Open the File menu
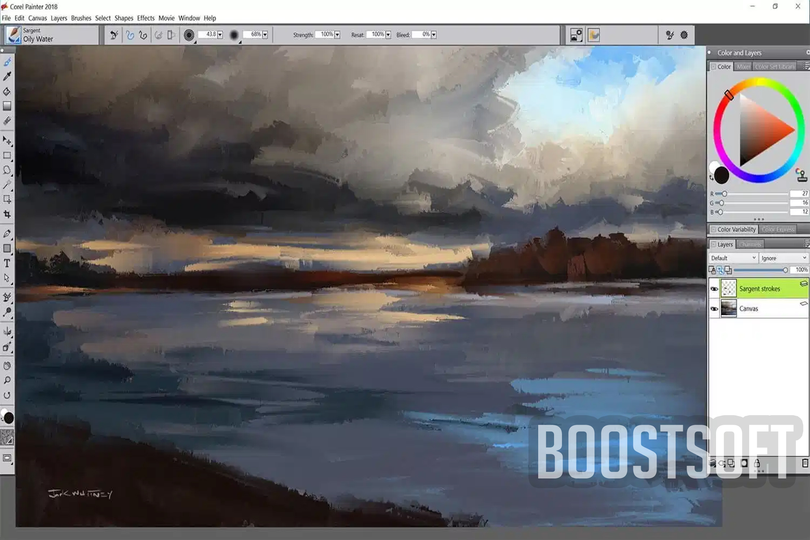Image resolution: width=810 pixels, height=540 pixels. (x=6, y=18)
